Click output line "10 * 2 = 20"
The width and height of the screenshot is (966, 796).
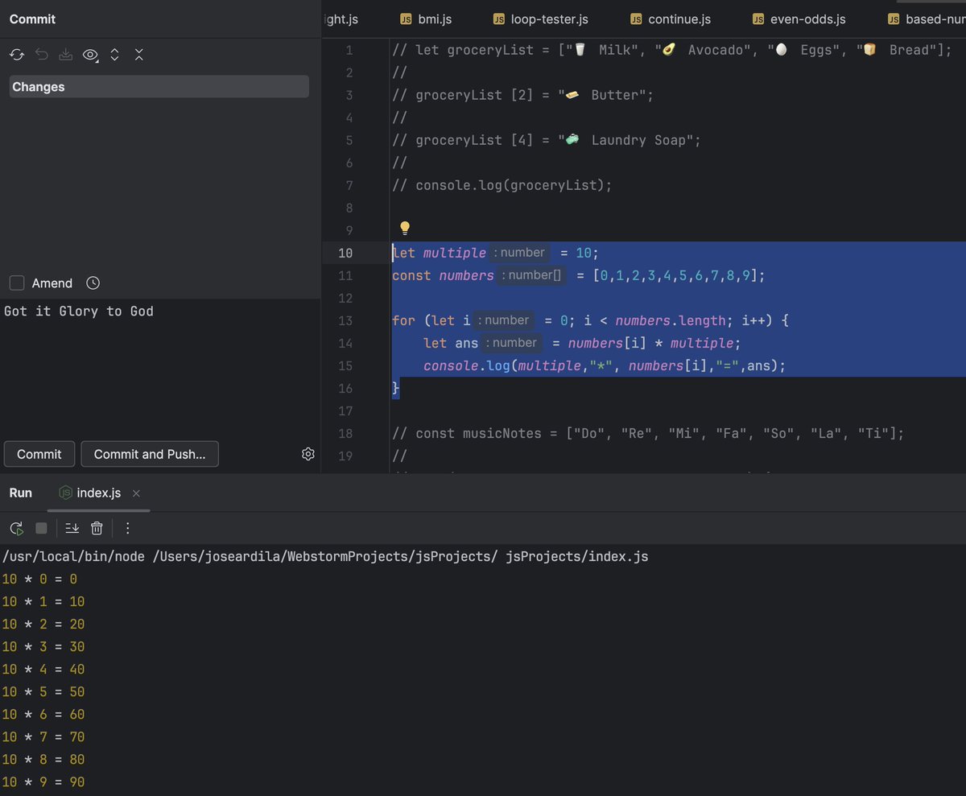coord(43,625)
